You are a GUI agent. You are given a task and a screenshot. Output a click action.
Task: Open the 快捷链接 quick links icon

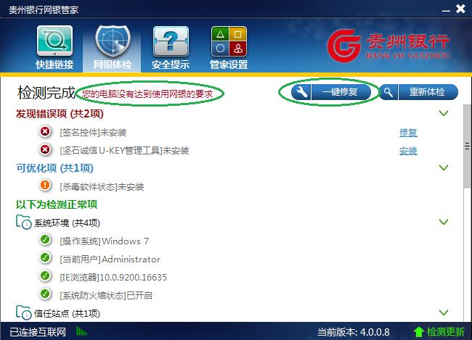click(54, 41)
